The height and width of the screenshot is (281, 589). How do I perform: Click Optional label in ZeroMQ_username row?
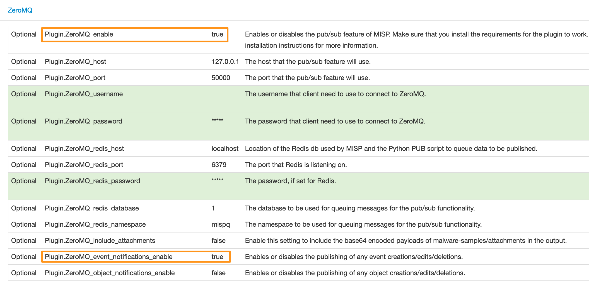[24, 94]
